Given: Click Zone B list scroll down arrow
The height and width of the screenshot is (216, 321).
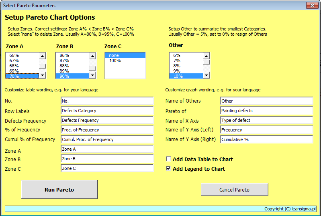Looking at the screenshot, I should pyautogui.click(x=92, y=75).
